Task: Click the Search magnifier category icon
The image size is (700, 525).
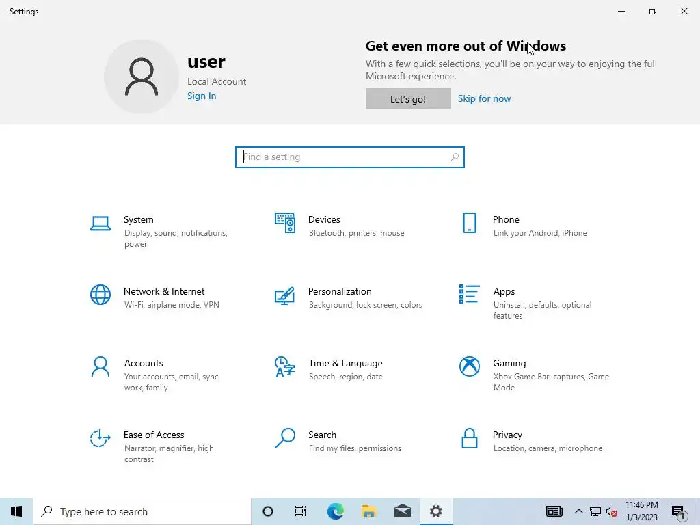Action: tap(285, 438)
